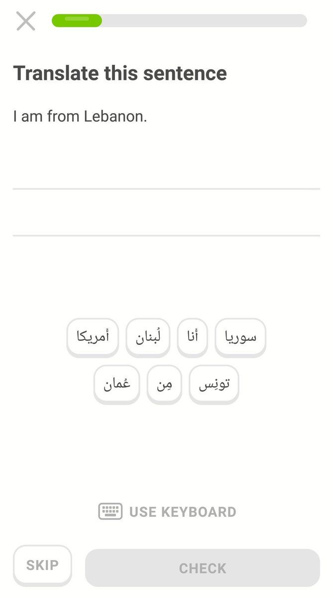Close the lesson with the X icon
The width and height of the screenshot is (333, 598).
(x=26, y=21)
